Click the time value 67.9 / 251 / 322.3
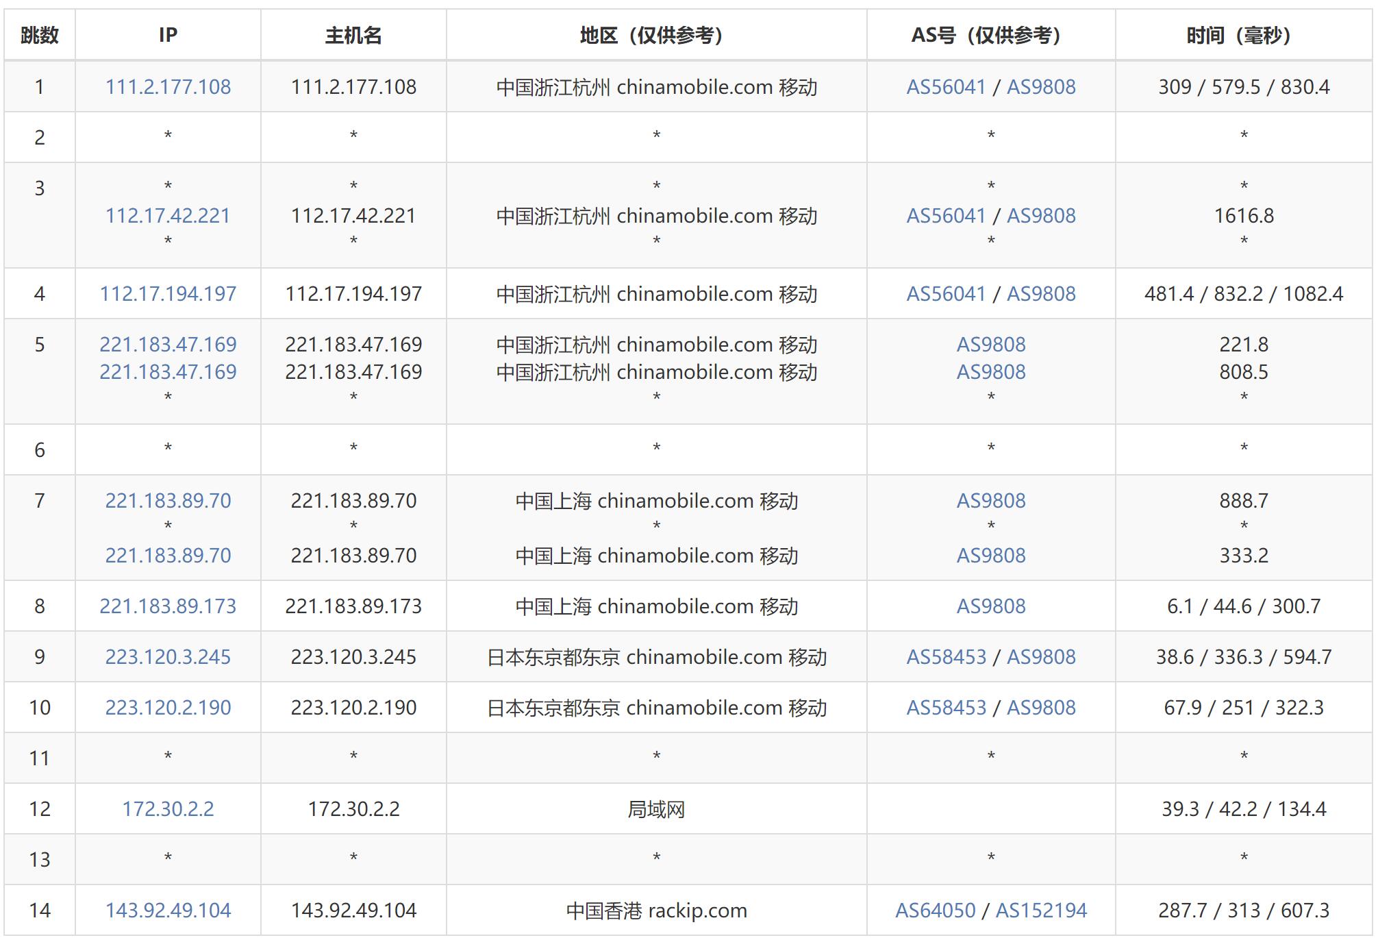The height and width of the screenshot is (940, 1378). point(1244,708)
